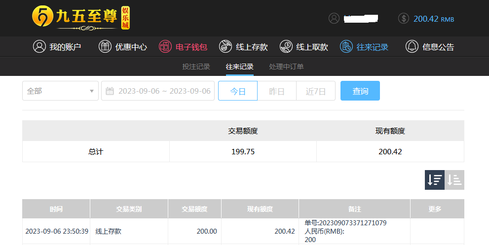
Task: Click the 线上存款 deposit icon
Action: point(226,46)
